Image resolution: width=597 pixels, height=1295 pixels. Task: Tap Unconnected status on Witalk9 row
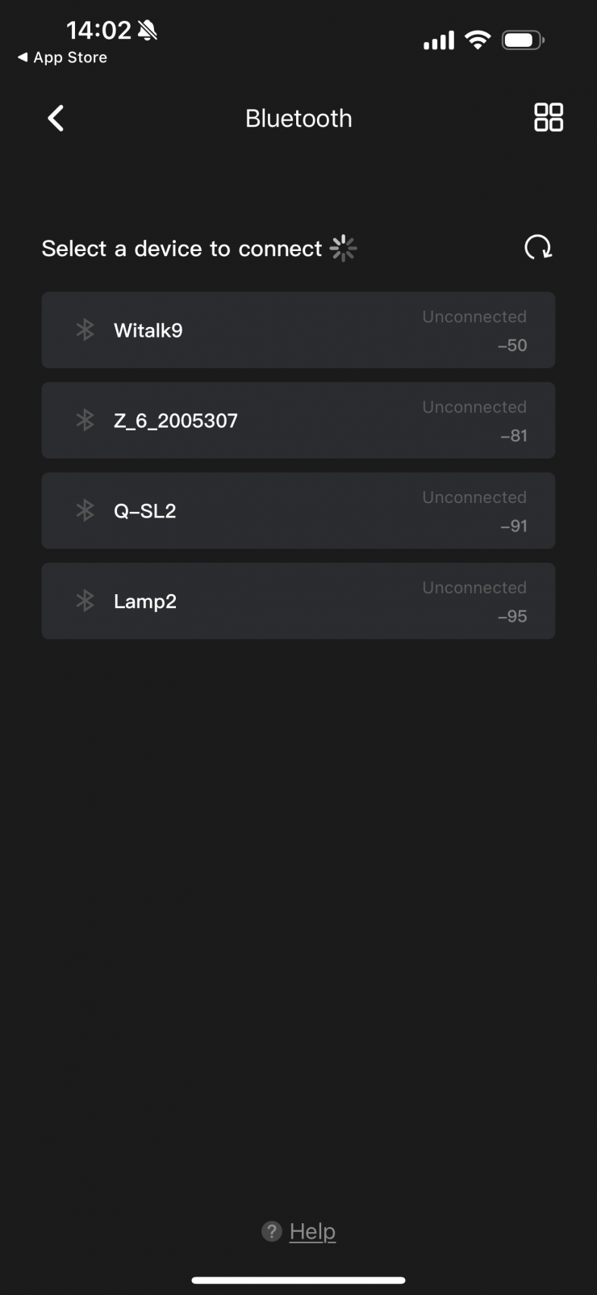tap(474, 316)
